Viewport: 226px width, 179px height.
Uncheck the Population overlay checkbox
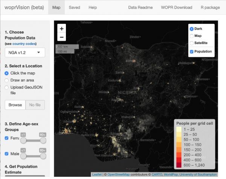pos(192,52)
